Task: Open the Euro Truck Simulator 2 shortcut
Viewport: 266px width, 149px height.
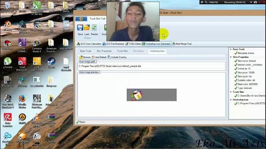Action: (7, 101)
